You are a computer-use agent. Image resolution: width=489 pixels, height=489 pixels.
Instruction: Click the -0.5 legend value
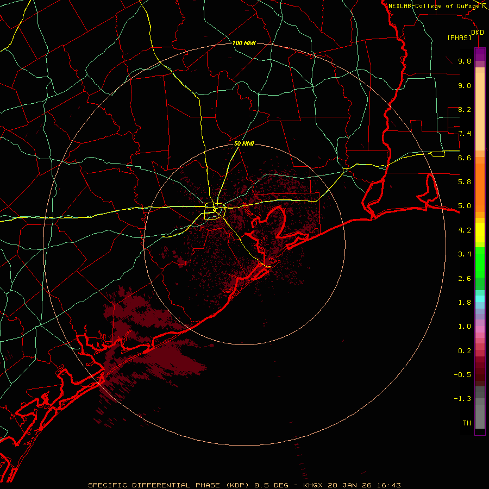pos(462,375)
